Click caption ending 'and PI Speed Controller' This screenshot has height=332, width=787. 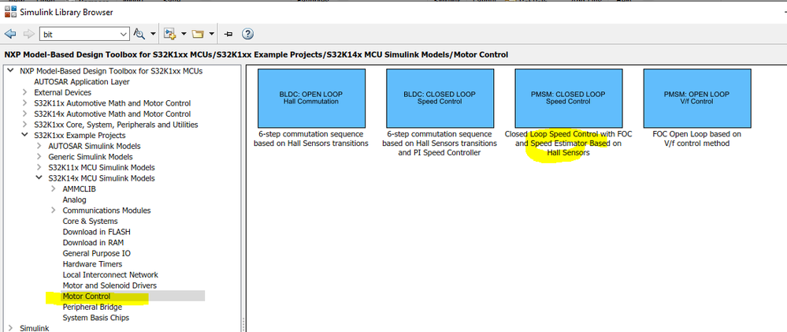pos(440,144)
